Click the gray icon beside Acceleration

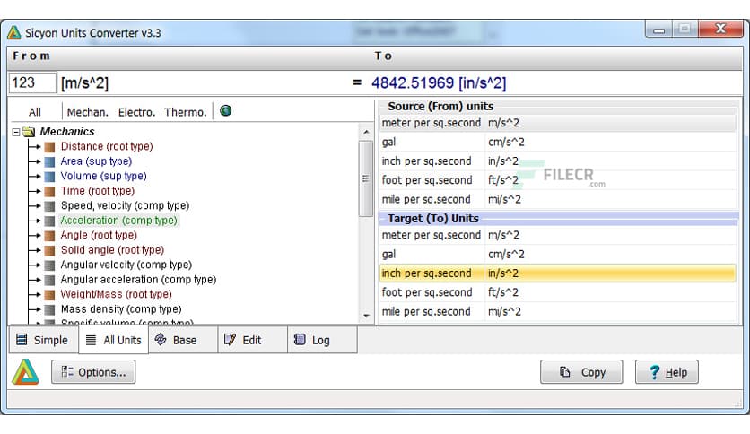click(49, 221)
